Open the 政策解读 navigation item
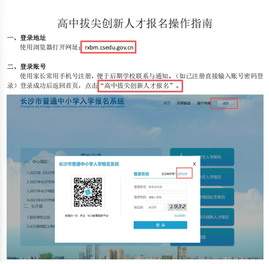This screenshot has height=264, width=269. tap(184, 103)
